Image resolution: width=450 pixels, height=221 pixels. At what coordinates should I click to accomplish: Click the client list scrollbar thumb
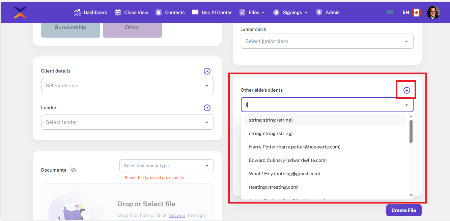[411, 131]
